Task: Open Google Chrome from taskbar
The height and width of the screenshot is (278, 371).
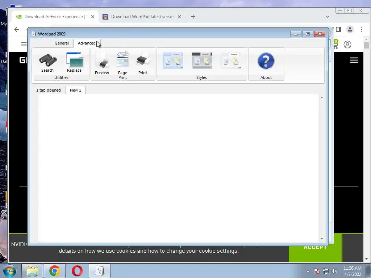Action: pos(54,271)
